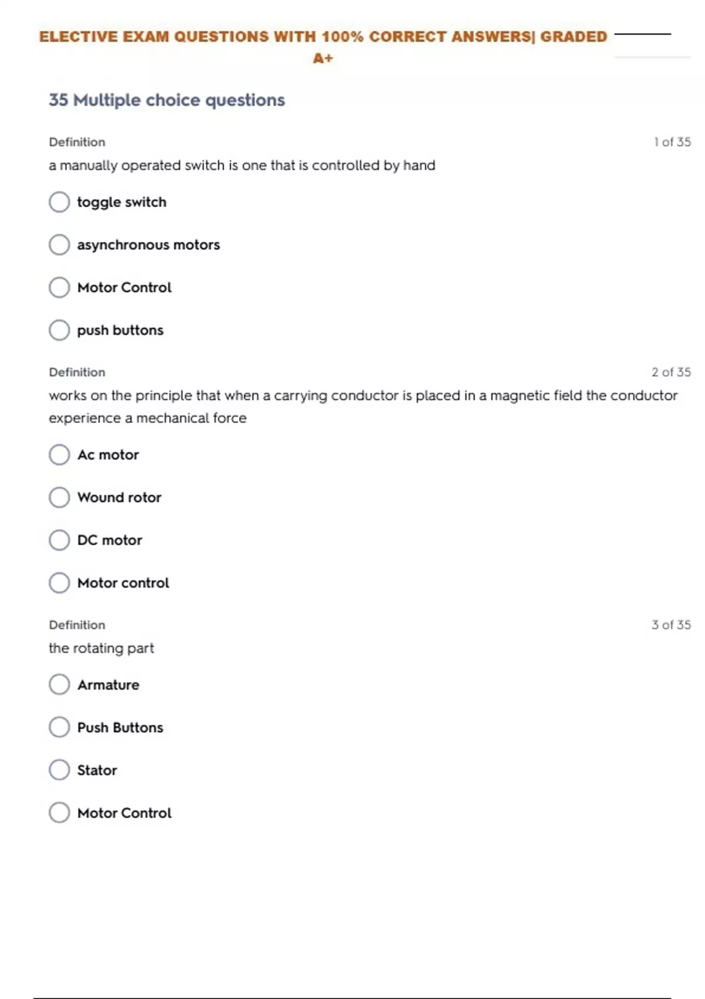Viewport: 705px width, 999px height.
Task: Choose the 'Wound rotor' radio button
Action: point(59,498)
